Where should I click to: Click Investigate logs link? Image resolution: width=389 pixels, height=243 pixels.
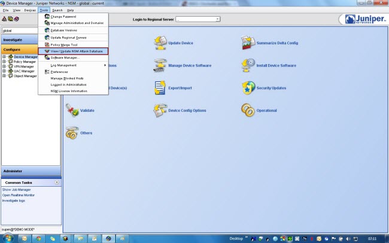point(14,201)
